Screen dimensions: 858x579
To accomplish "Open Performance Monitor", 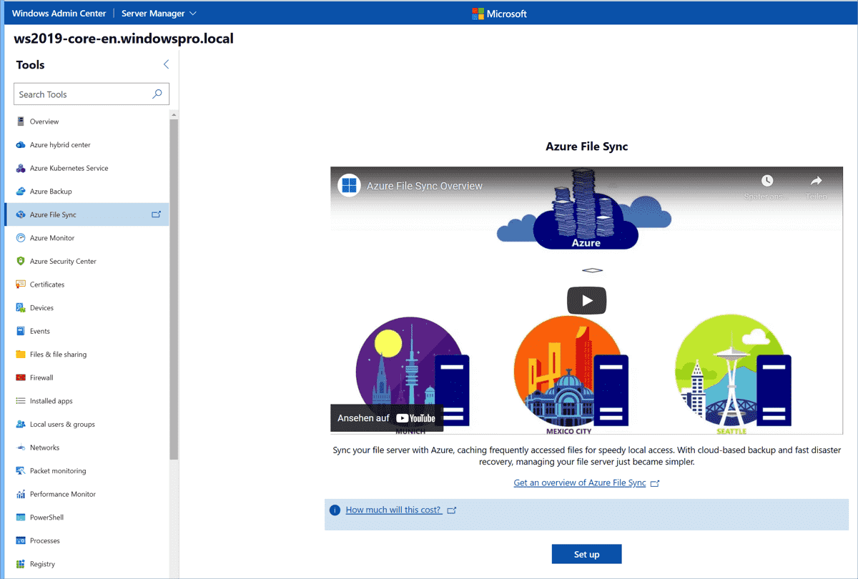I will coord(66,493).
